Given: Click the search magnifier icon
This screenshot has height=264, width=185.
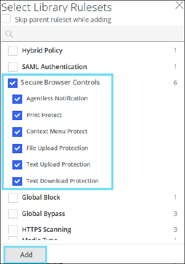Looking at the screenshot, I should (x=9, y=34).
